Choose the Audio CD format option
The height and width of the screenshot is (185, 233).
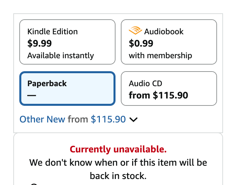tap(169, 89)
